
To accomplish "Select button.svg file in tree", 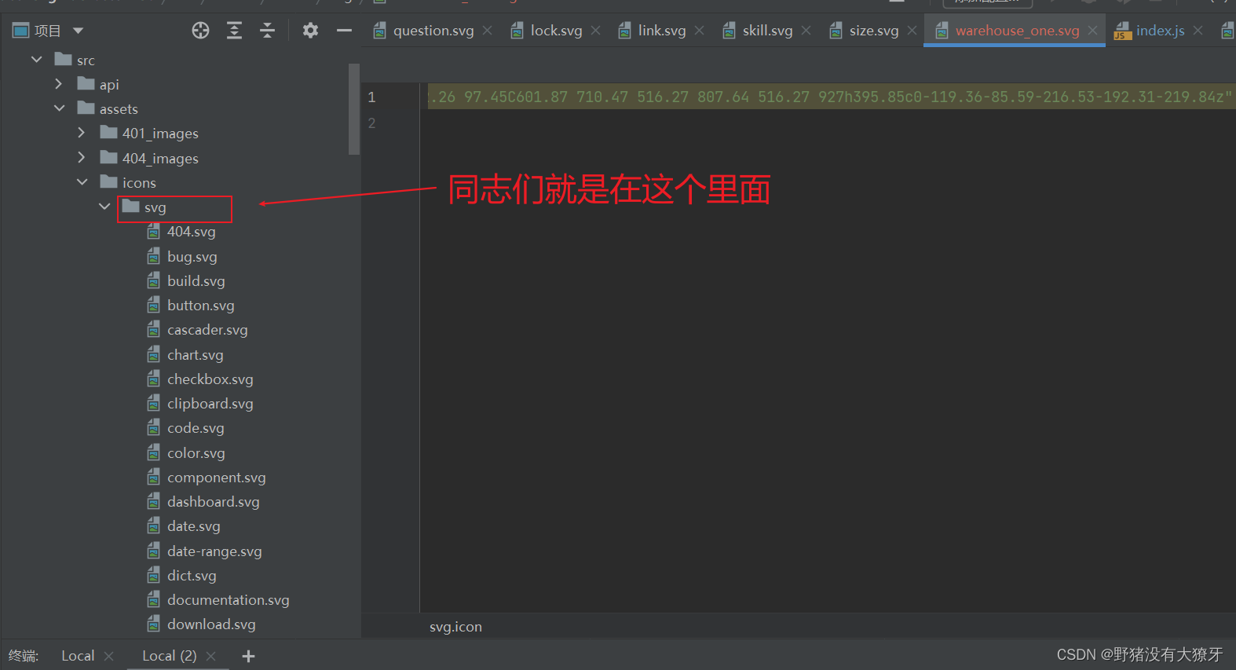I will (x=200, y=306).
